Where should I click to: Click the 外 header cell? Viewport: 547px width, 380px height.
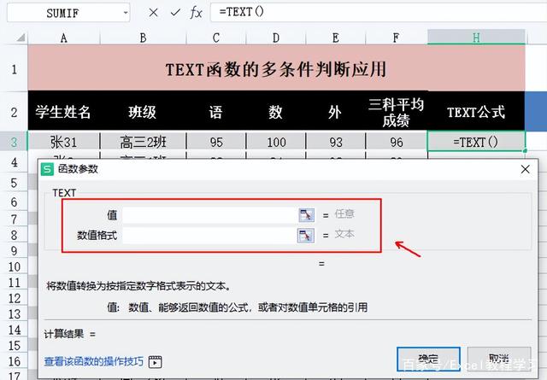pyautogui.click(x=336, y=112)
